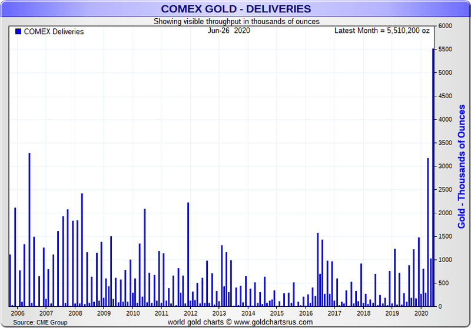Click the mid-2016 bar reaching about 1550
Screen dimensions: 471x328
(x=317, y=270)
